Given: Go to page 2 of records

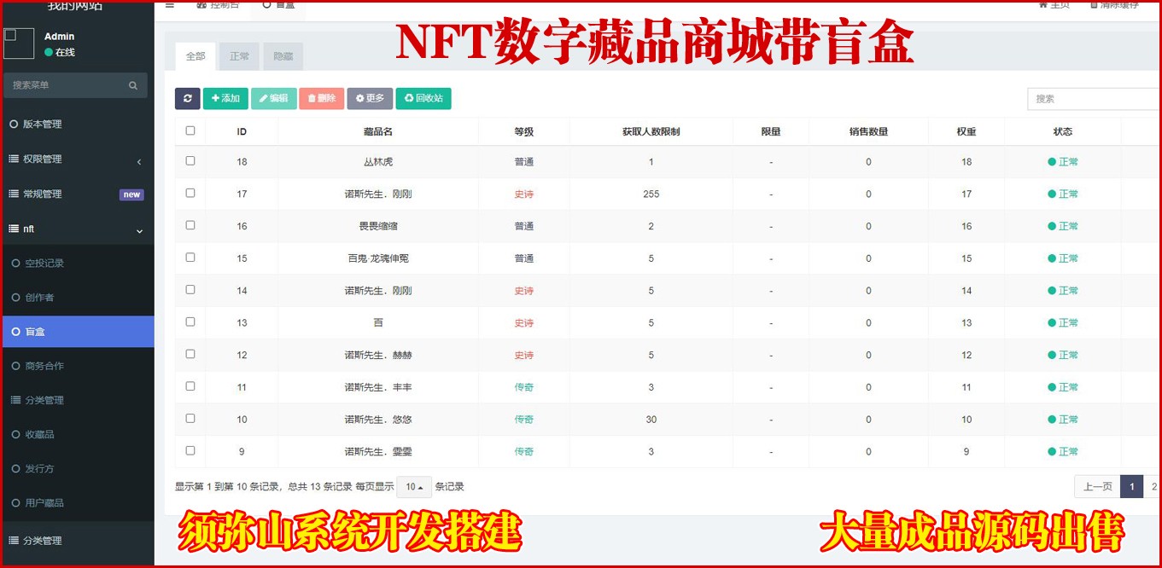Looking at the screenshot, I should click(1153, 487).
